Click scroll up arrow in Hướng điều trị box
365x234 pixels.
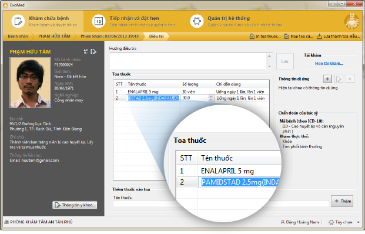[269, 56]
